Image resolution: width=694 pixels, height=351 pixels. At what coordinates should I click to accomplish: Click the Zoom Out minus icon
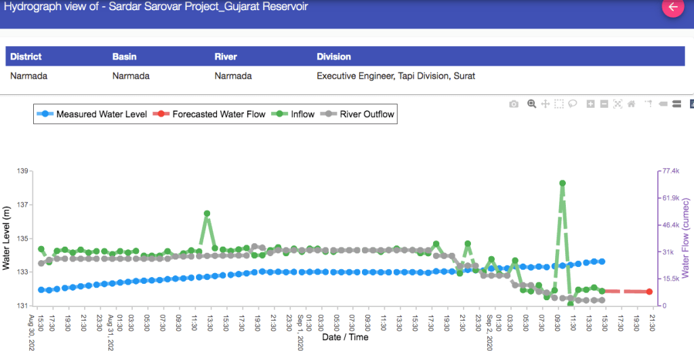tap(604, 104)
